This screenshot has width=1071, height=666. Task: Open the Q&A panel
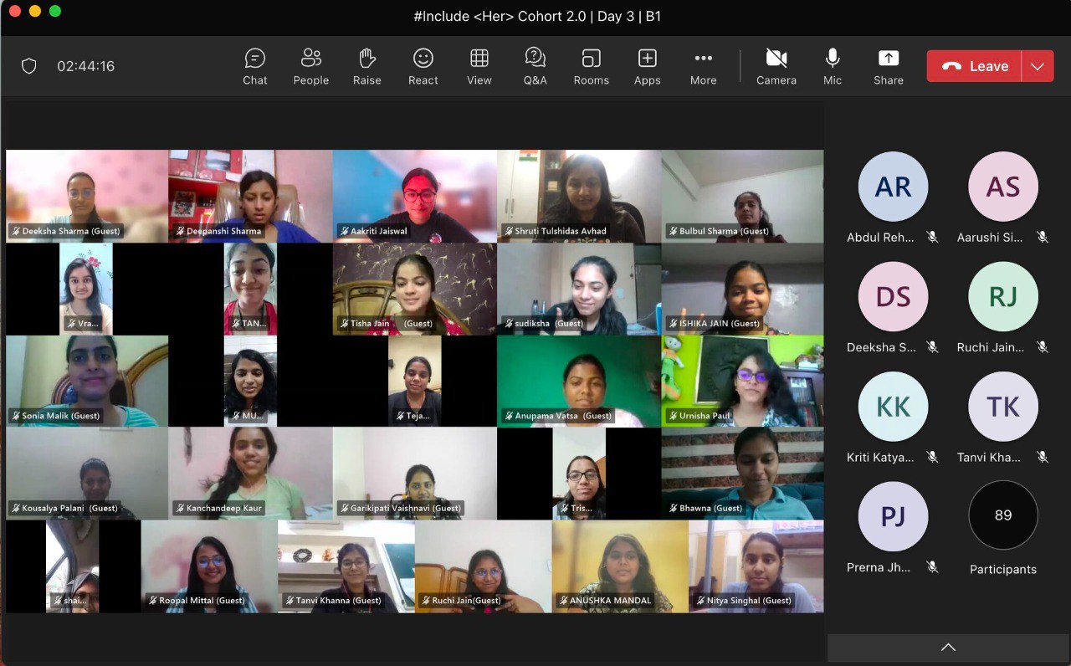tap(535, 66)
